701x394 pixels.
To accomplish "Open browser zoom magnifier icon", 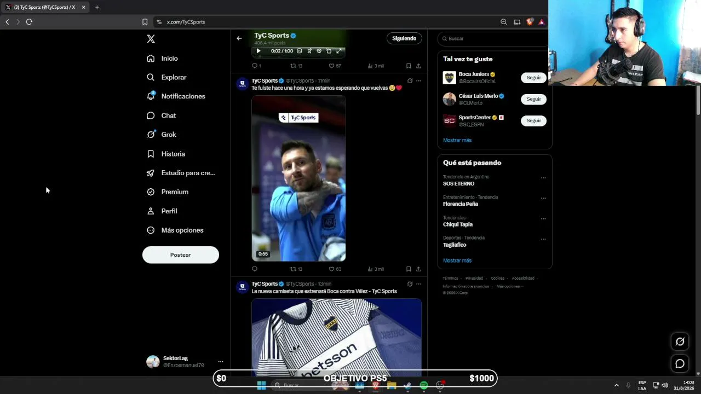I will 503,22.
